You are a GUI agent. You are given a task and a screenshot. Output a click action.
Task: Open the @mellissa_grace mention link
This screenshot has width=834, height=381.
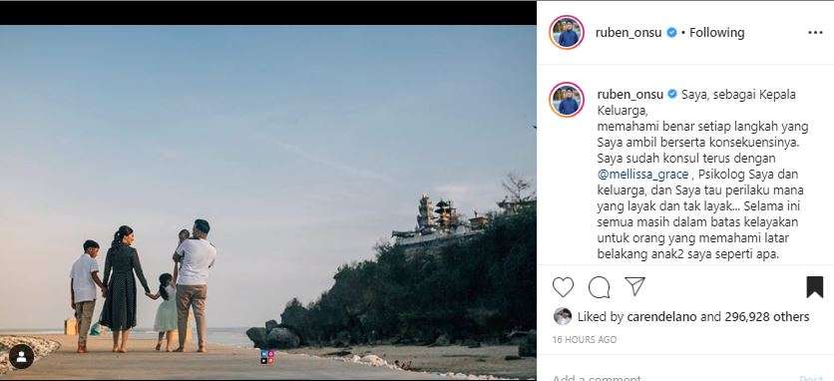[642, 175]
